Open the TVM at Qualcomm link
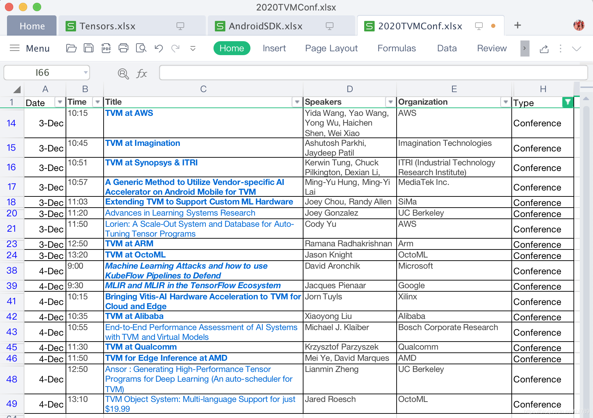Viewport: 593px width, 418px height. tap(141, 347)
